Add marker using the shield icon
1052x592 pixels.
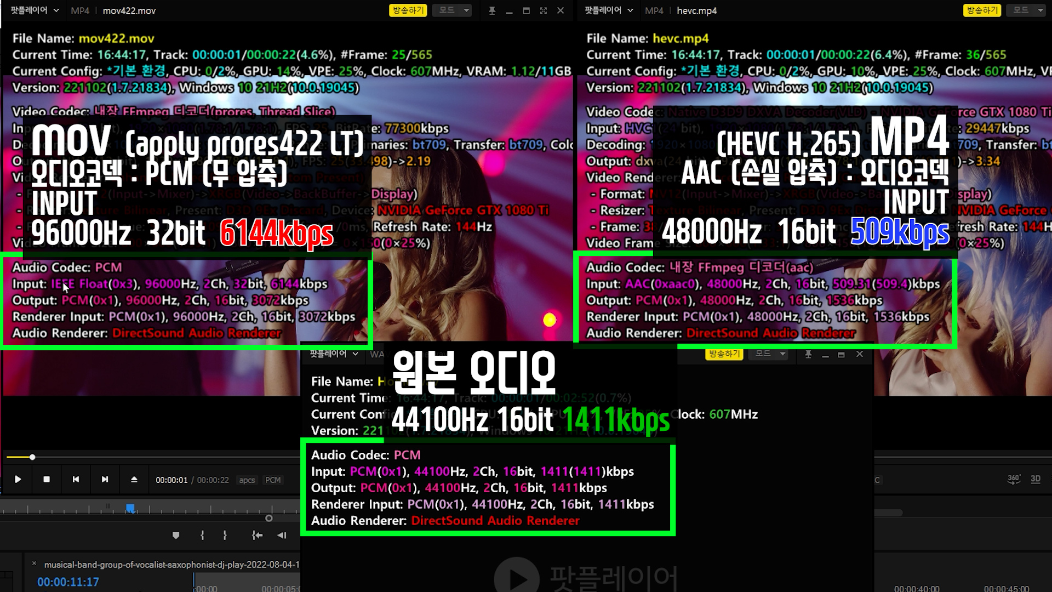(x=176, y=536)
